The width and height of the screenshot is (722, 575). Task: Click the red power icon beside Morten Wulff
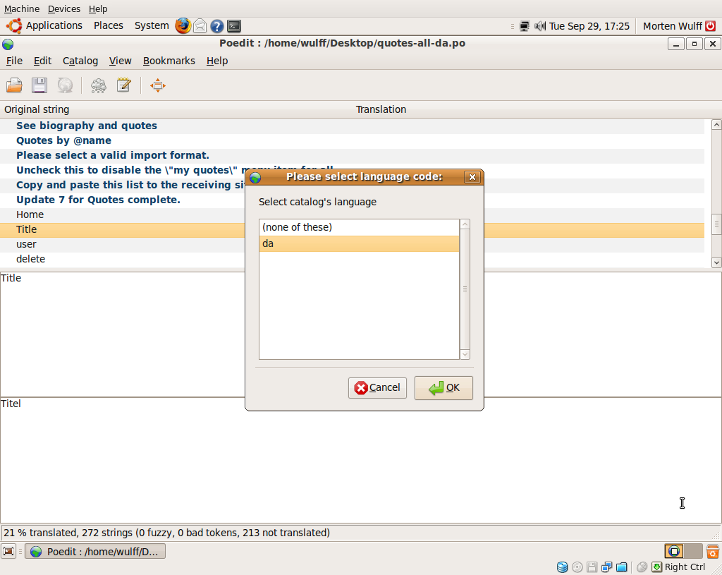pyautogui.click(x=711, y=26)
